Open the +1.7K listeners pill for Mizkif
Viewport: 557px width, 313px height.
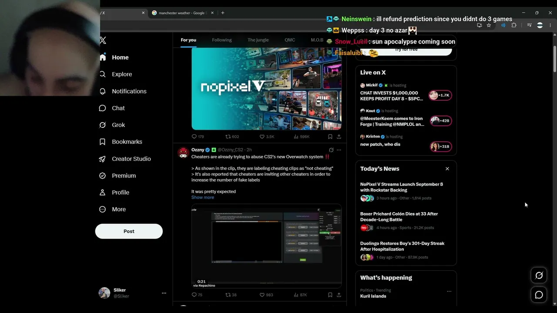click(440, 95)
